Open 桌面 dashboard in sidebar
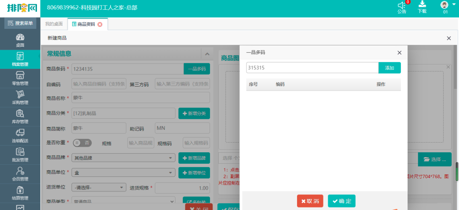The height and width of the screenshot is (210, 459). 20,40
